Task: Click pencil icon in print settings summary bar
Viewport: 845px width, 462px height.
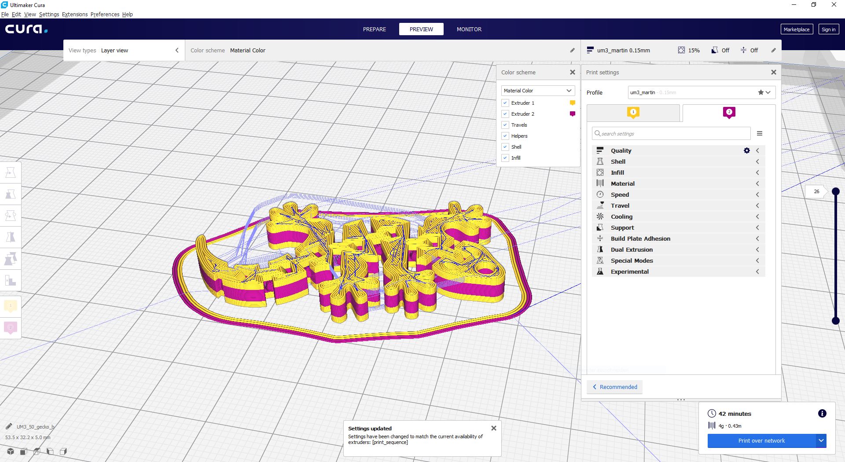Action: tap(773, 50)
